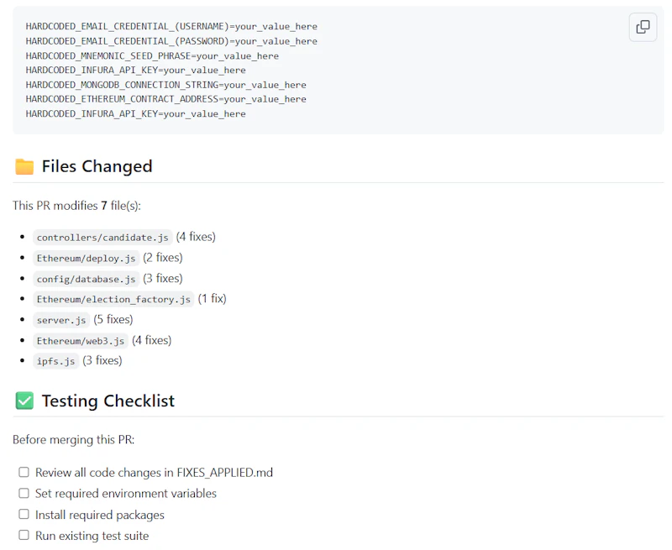This screenshot has height=550, width=672.
Task: Click '(5 fixes)' next to server.js
Action: click(113, 320)
